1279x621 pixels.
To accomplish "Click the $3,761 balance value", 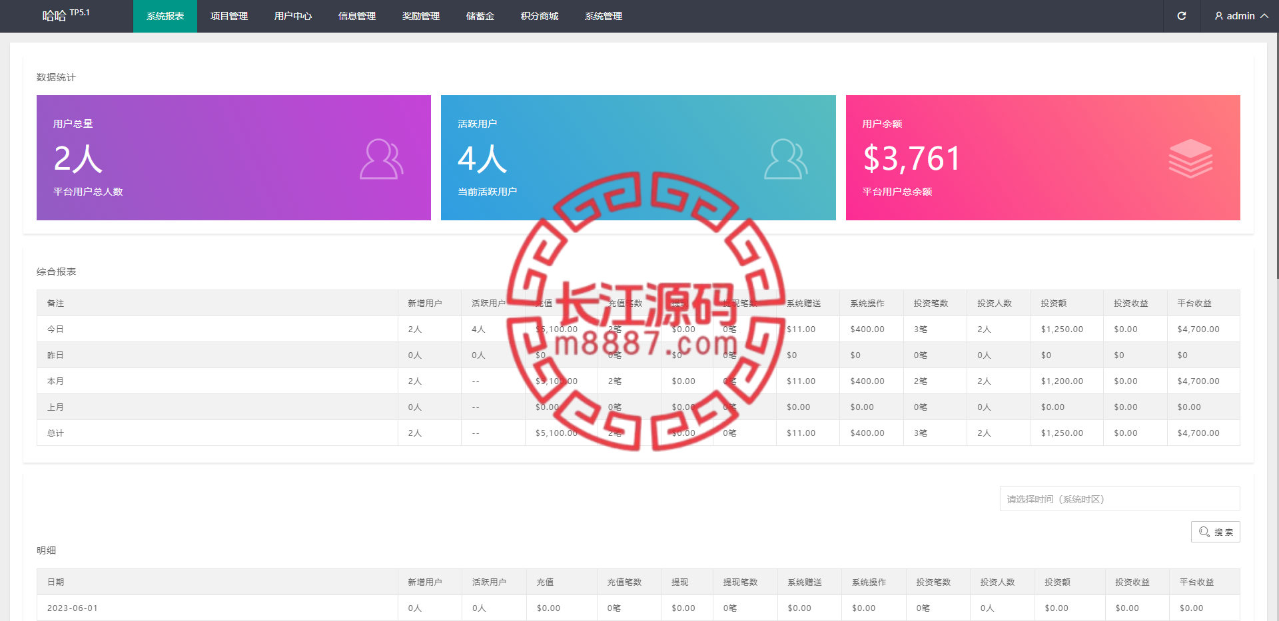I will tap(912, 158).
